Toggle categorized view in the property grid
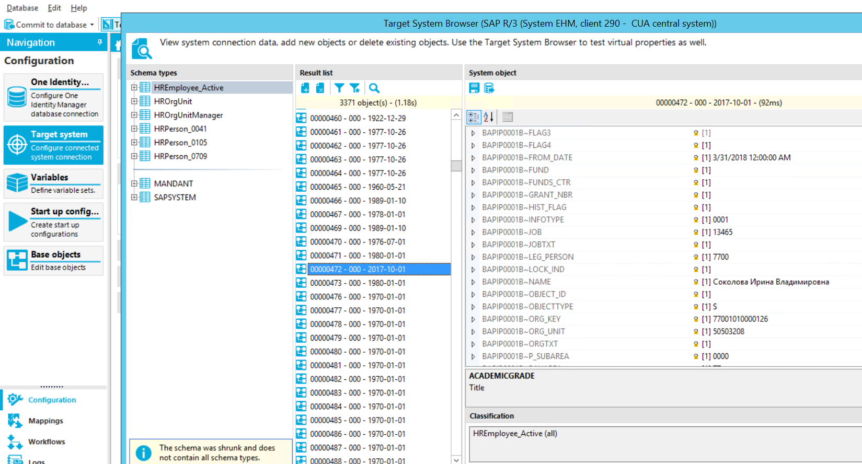The width and height of the screenshot is (862, 464). click(474, 117)
